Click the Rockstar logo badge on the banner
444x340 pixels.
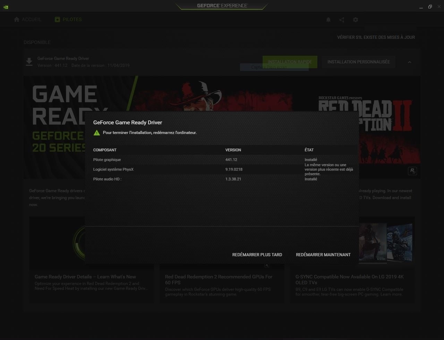click(x=412, y=171)
